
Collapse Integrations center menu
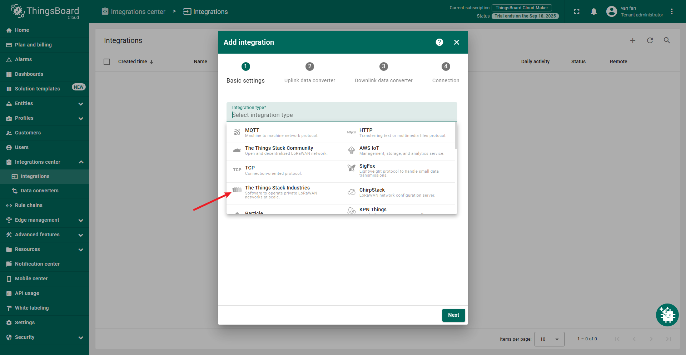coord(44,162)
